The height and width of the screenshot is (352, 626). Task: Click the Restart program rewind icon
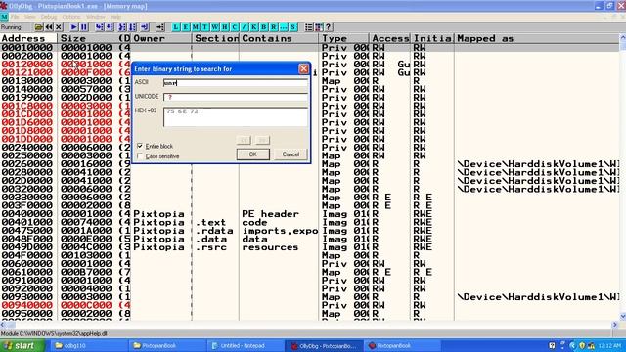click(x=49, y=27)
